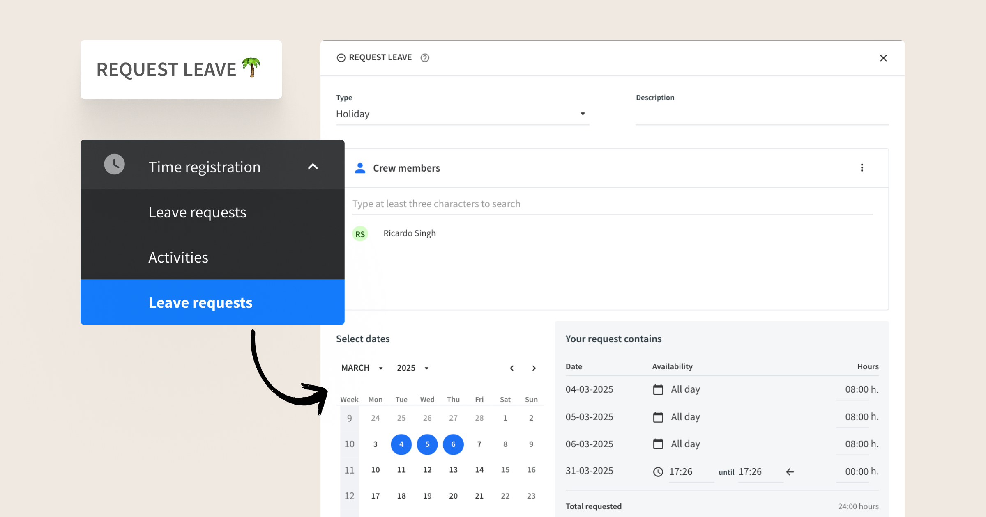Click the help question mark icon
The height and width of the screenshot is (517, 986).
click(425, 58)
